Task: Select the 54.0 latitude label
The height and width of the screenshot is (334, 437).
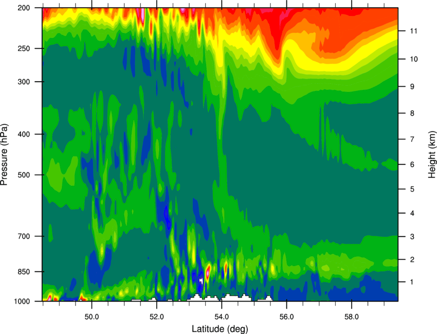Action: coord(222,317)
